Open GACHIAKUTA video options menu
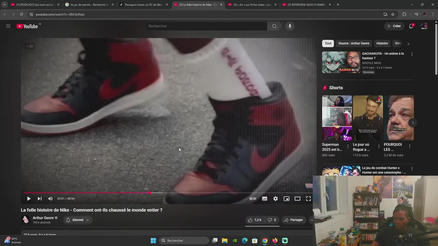The height and width of the screenshot is (246, 438). click(x=412, y=54)
